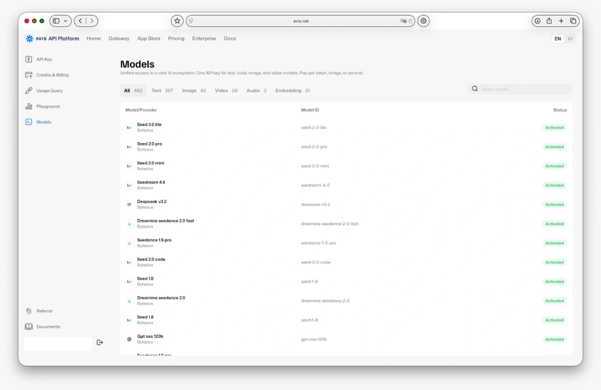Click the Activated badge for Seed 1.6
This screenshot has width=601, height=390.
555,282
